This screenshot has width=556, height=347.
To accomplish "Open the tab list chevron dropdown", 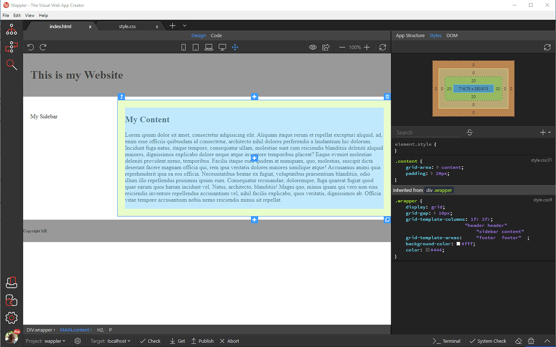I will [185, 26].
